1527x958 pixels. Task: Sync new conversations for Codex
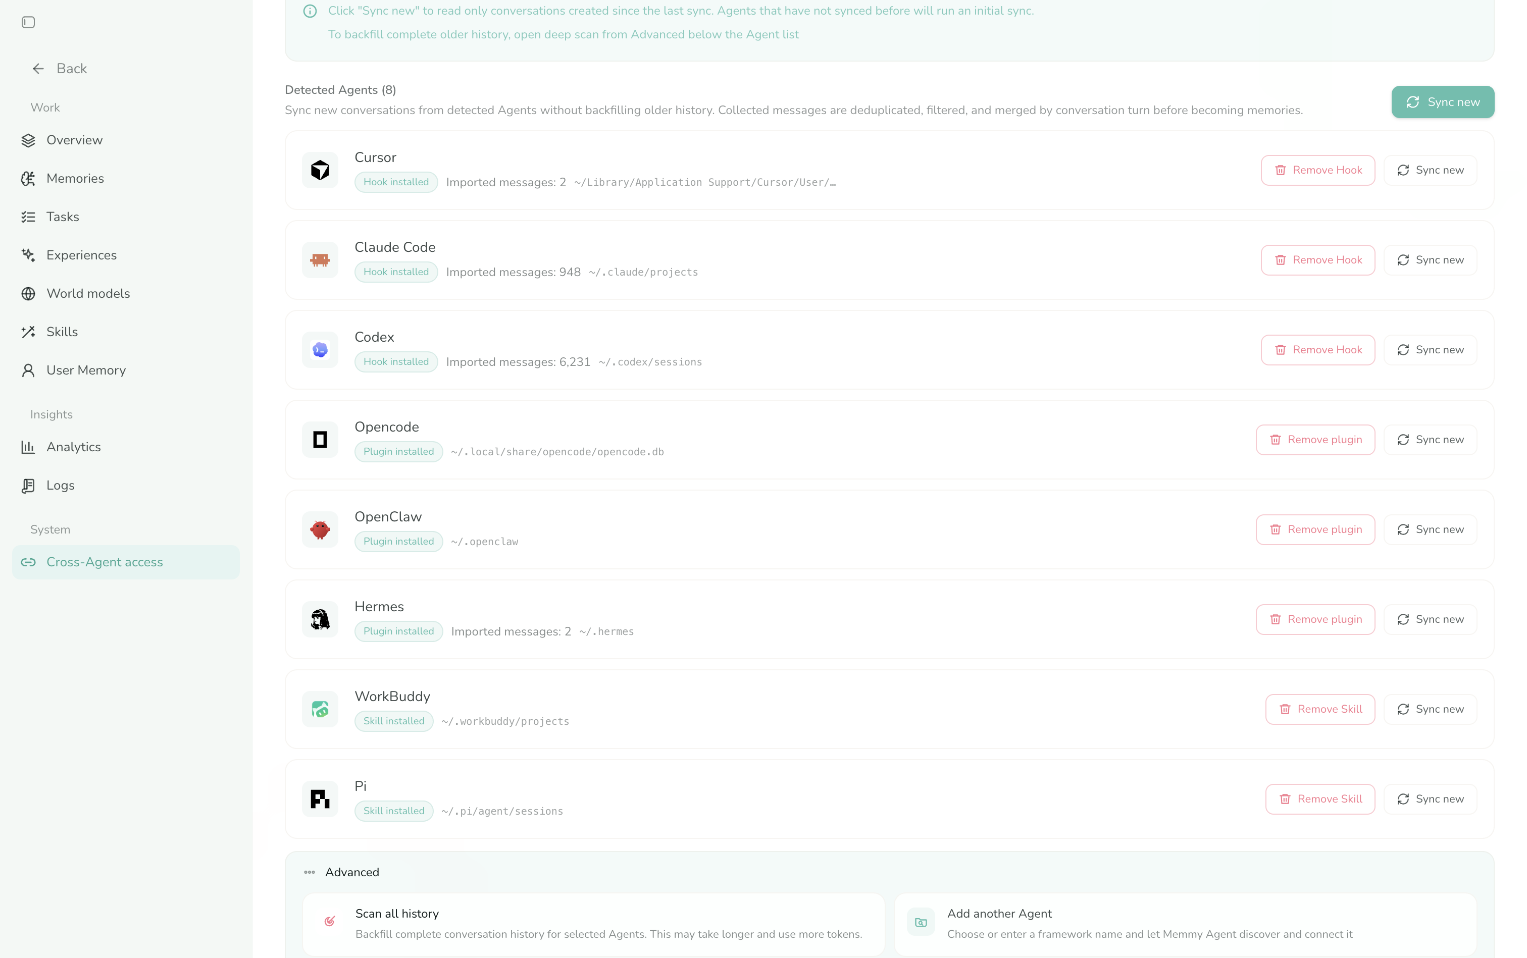click(x=1430, y=350)
